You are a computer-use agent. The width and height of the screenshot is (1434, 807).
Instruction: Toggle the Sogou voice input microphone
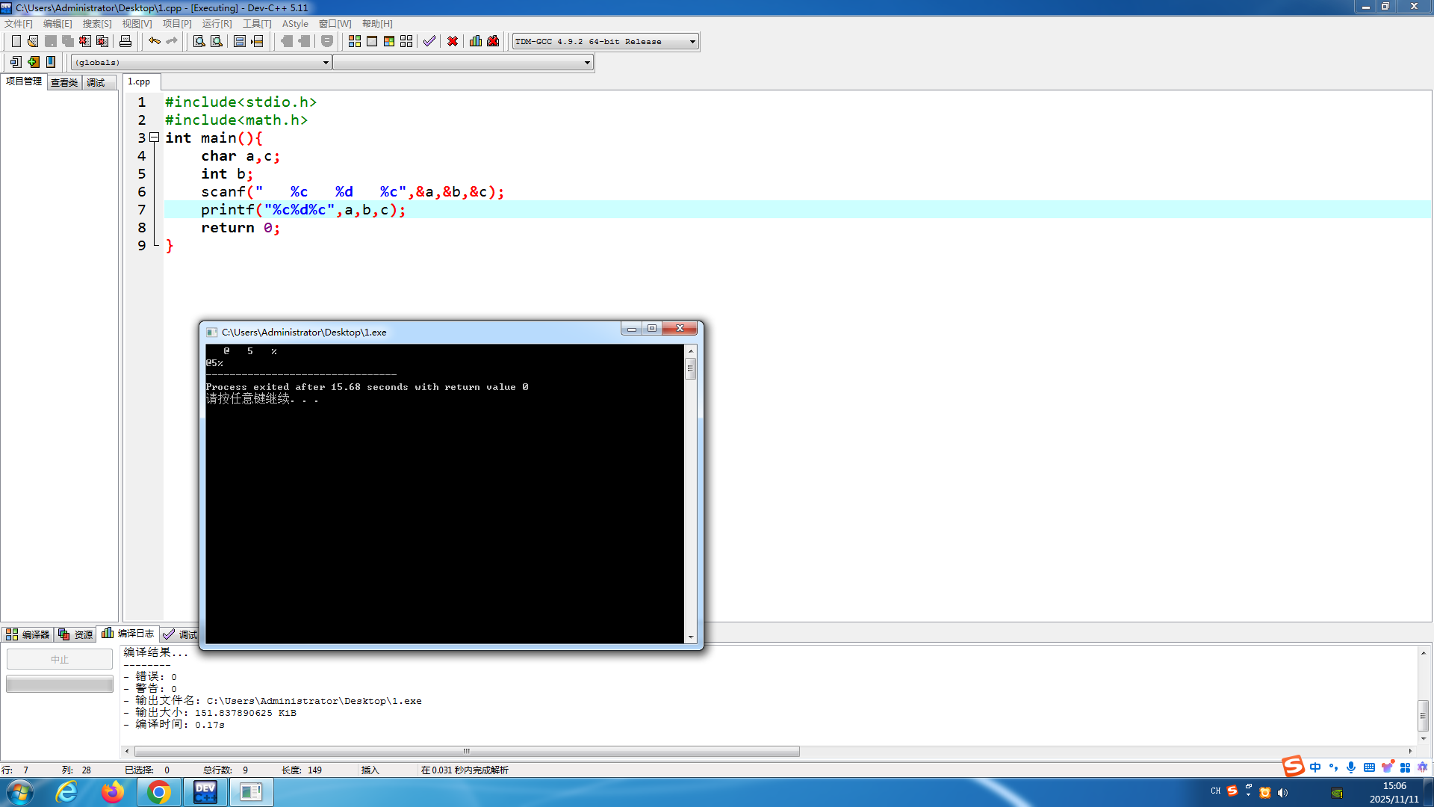(1351, 767)
